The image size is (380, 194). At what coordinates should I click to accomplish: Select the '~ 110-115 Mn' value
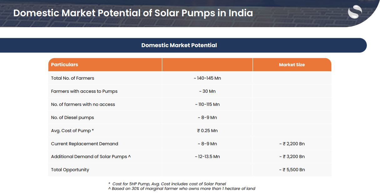pos(207,104)
